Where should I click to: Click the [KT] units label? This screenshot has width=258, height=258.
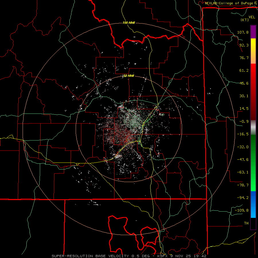pos(245,20)
